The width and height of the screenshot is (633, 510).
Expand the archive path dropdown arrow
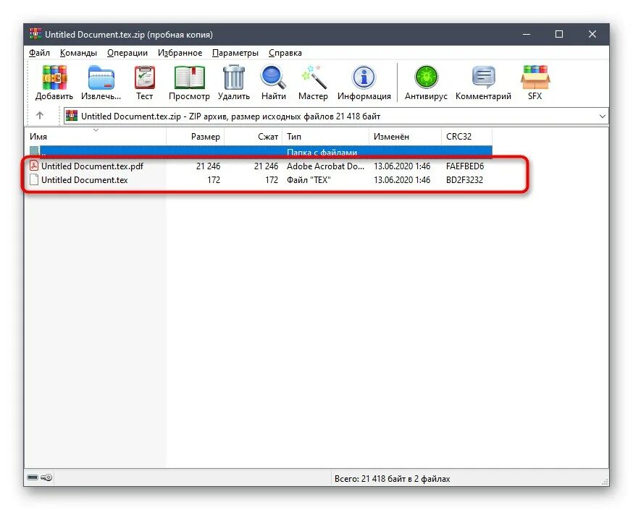pos(603,116)
